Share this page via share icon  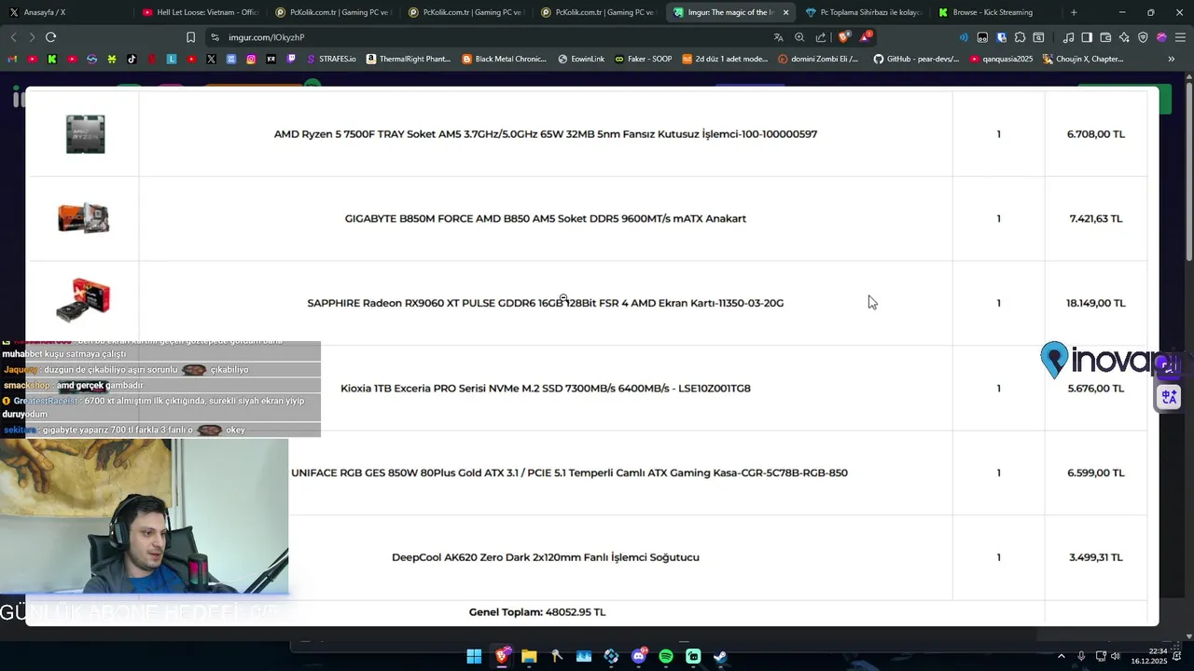point(821,37)
